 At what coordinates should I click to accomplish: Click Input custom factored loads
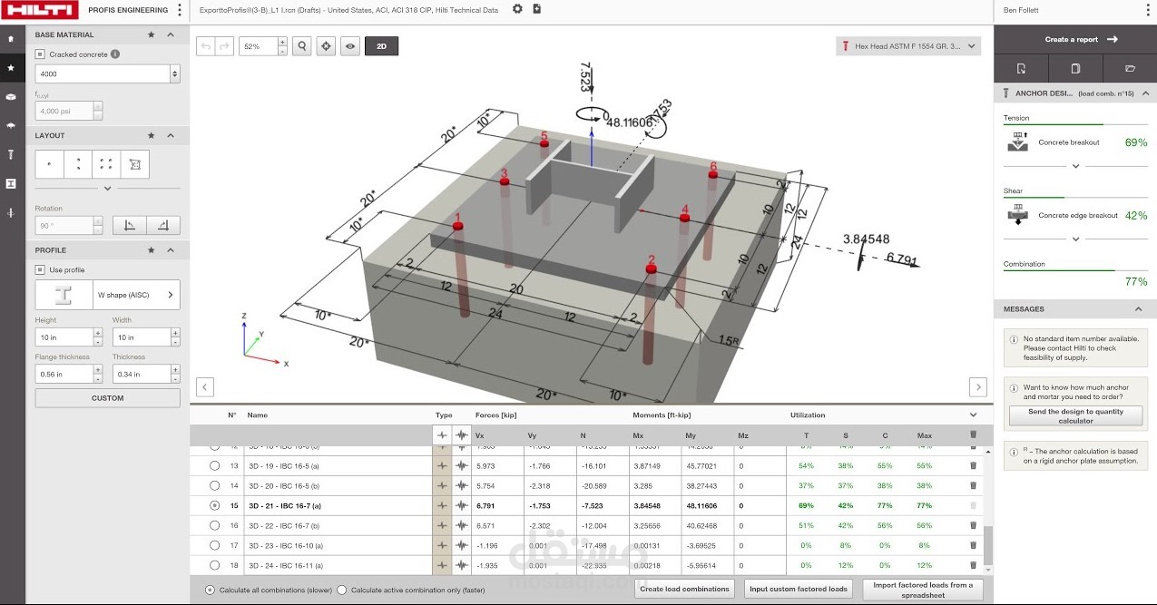coord(799,590)
